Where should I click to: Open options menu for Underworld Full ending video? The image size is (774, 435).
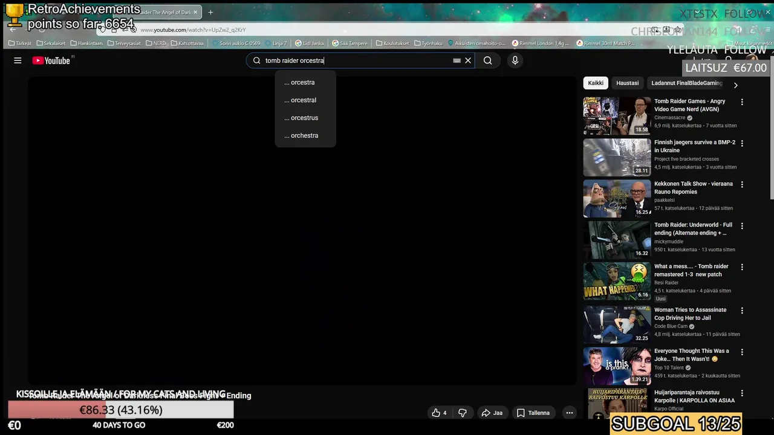[x=742, y=226]
